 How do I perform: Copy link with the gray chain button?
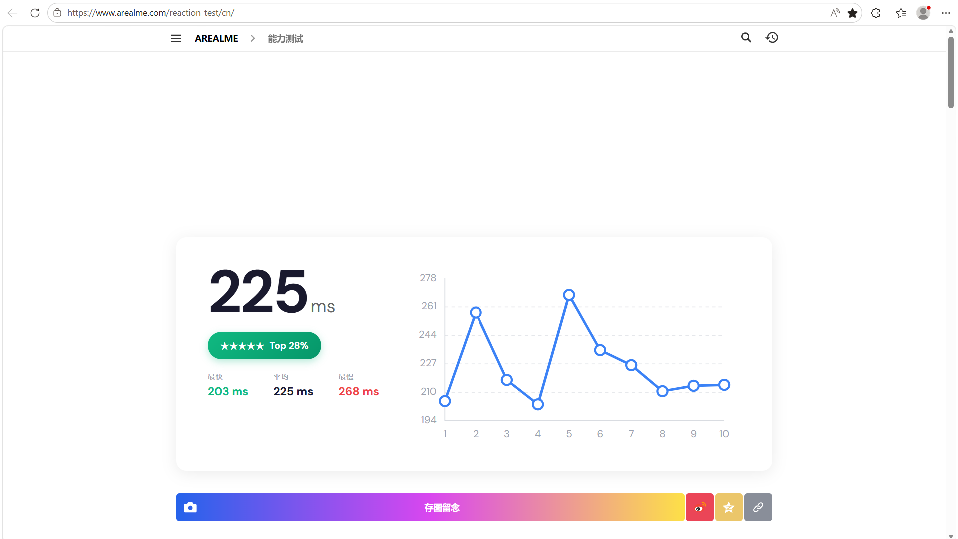click(x=758, y=507)
